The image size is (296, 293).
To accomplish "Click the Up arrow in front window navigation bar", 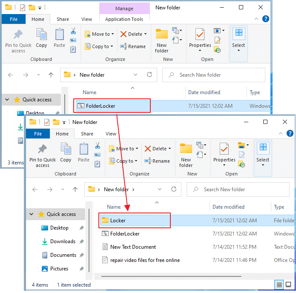I will pyautogui.click(x=75, y=190).
